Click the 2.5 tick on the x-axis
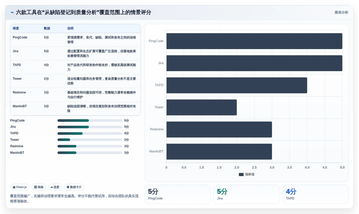Image resolution: width=359 pixels, height=214 pixels. point(254,168)
